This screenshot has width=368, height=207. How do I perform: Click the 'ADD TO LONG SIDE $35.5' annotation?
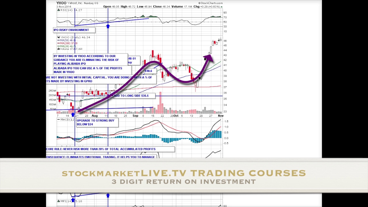(134, 96)
